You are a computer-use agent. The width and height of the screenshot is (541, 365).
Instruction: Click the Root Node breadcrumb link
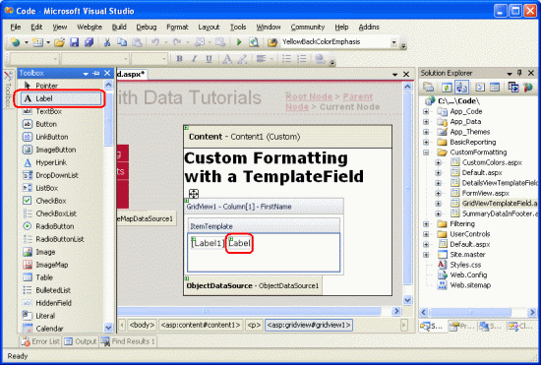(x=309, y=96)
